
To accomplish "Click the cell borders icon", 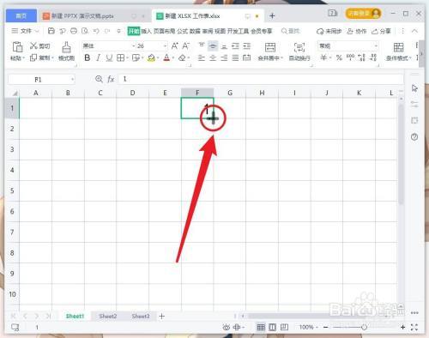I will (x=120, y=58).
